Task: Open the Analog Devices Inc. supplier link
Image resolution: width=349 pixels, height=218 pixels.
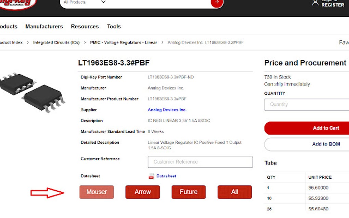Action: point(168,110)
